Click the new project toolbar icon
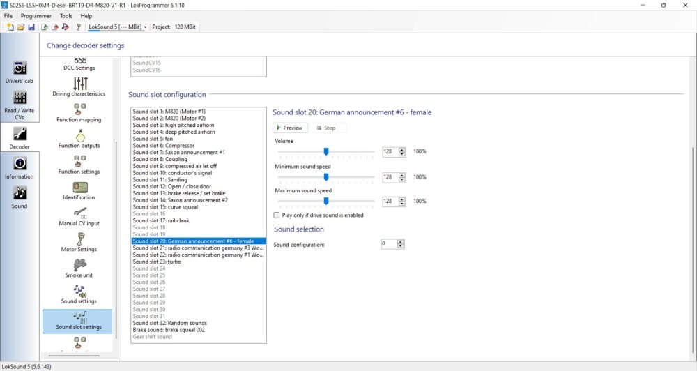Image resolution: width=697 pixels, height=371 pixels. 10,27
